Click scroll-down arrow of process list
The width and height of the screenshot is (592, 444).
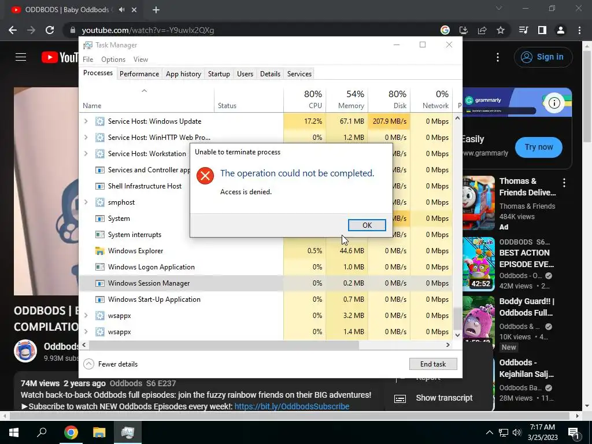coord(457,335)
